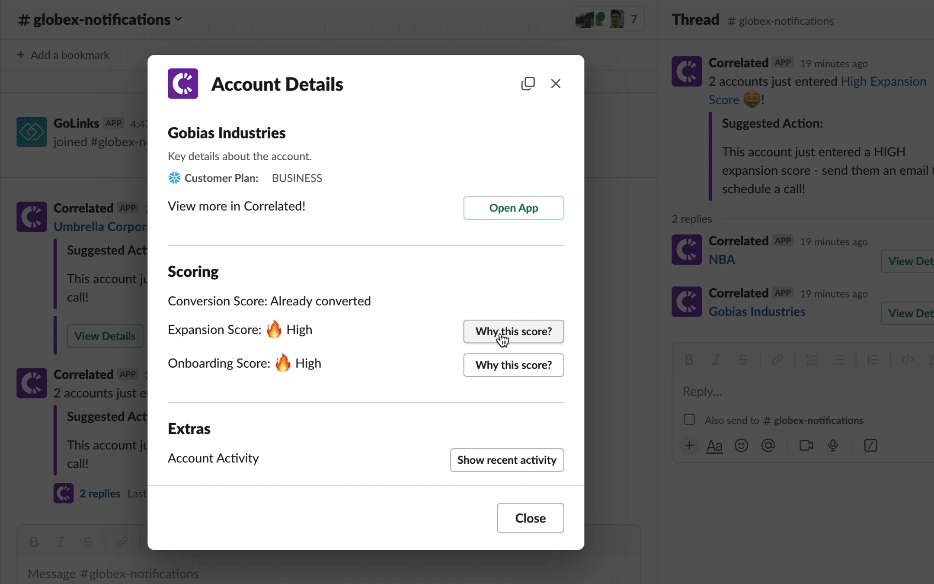934x584 pixels.
Task: Toggle Also send to #globex-notifications checkbox
Action: [689, 420]
